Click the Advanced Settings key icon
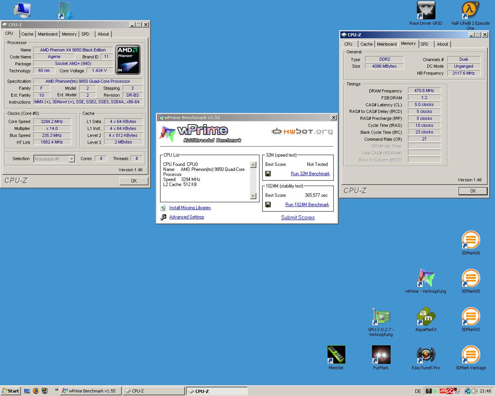The height and width of the screenshot is (396, 495). click(163, 217)
